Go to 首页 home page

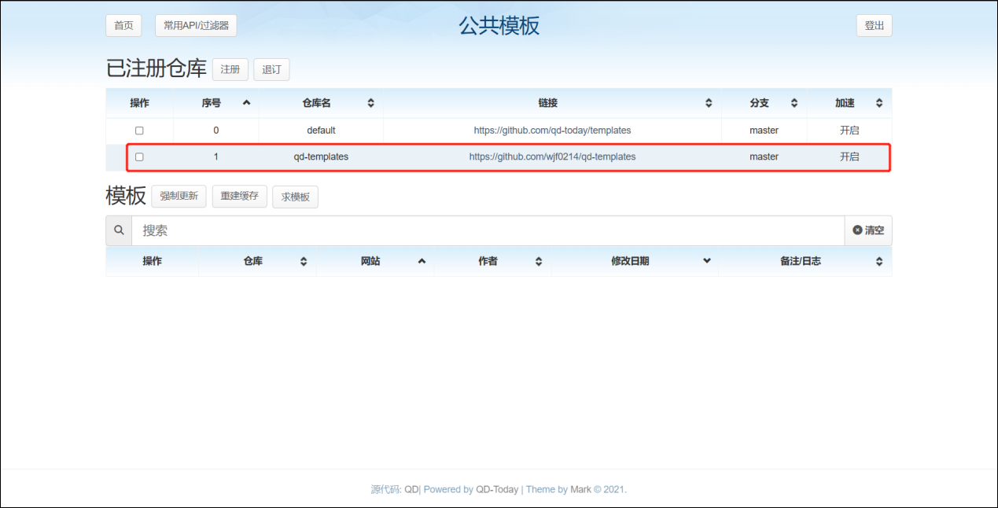[x=123, y=25]
